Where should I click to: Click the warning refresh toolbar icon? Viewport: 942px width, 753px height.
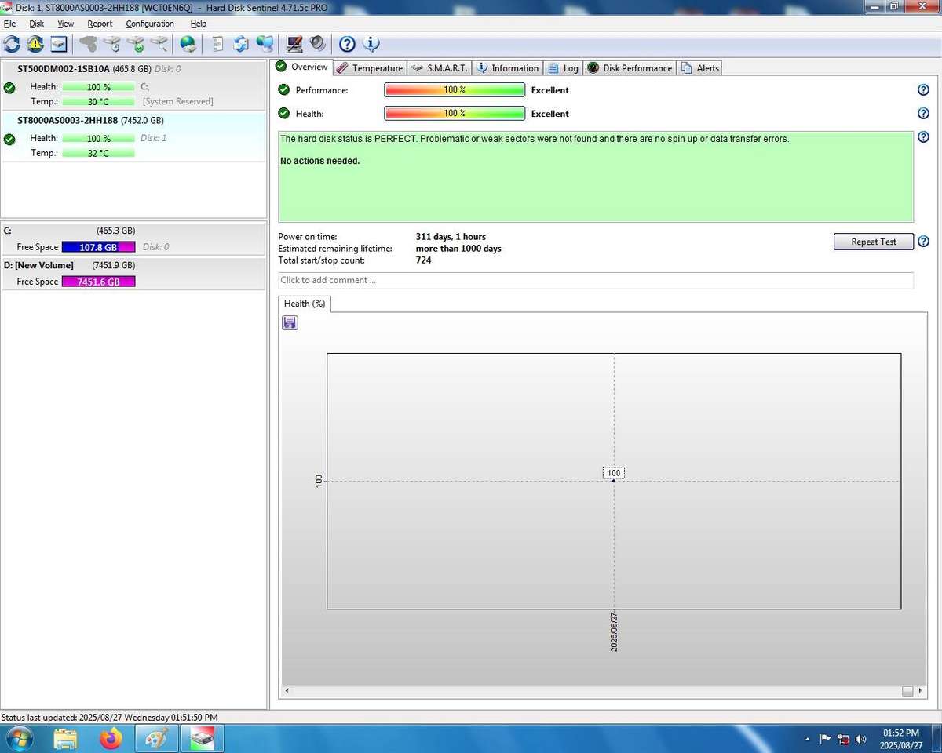click(x=35, y=44)
